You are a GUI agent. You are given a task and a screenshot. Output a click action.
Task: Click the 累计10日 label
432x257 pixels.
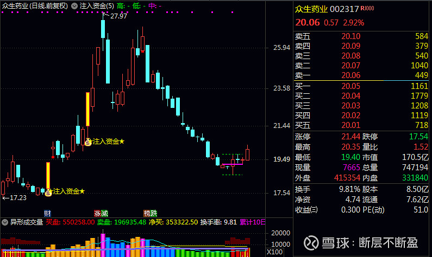252,222
